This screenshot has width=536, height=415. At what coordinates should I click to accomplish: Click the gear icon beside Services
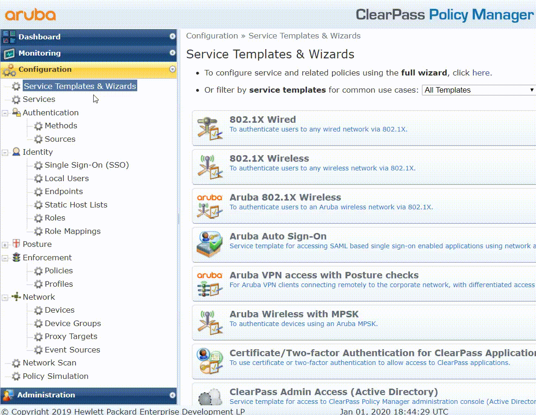(16, 100)
